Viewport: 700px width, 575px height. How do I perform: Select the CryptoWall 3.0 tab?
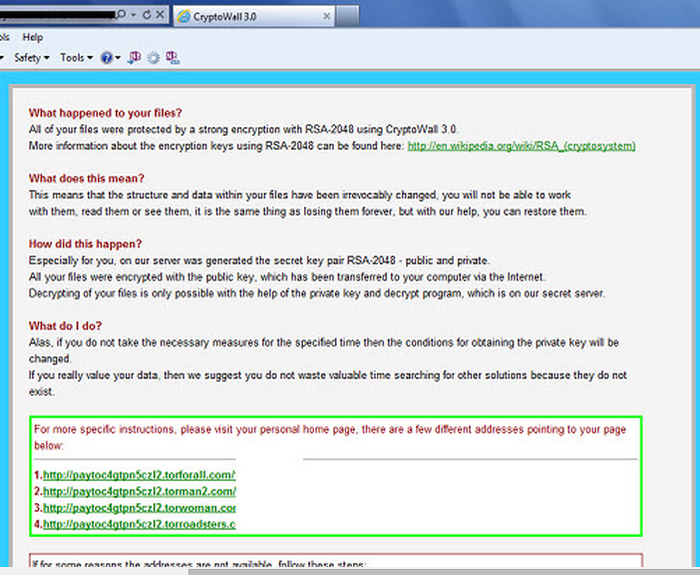click(253, 17)
